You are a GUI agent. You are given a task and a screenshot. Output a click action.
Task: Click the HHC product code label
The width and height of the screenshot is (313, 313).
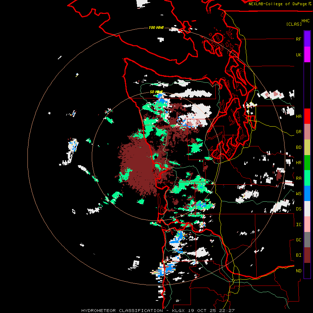306,21
